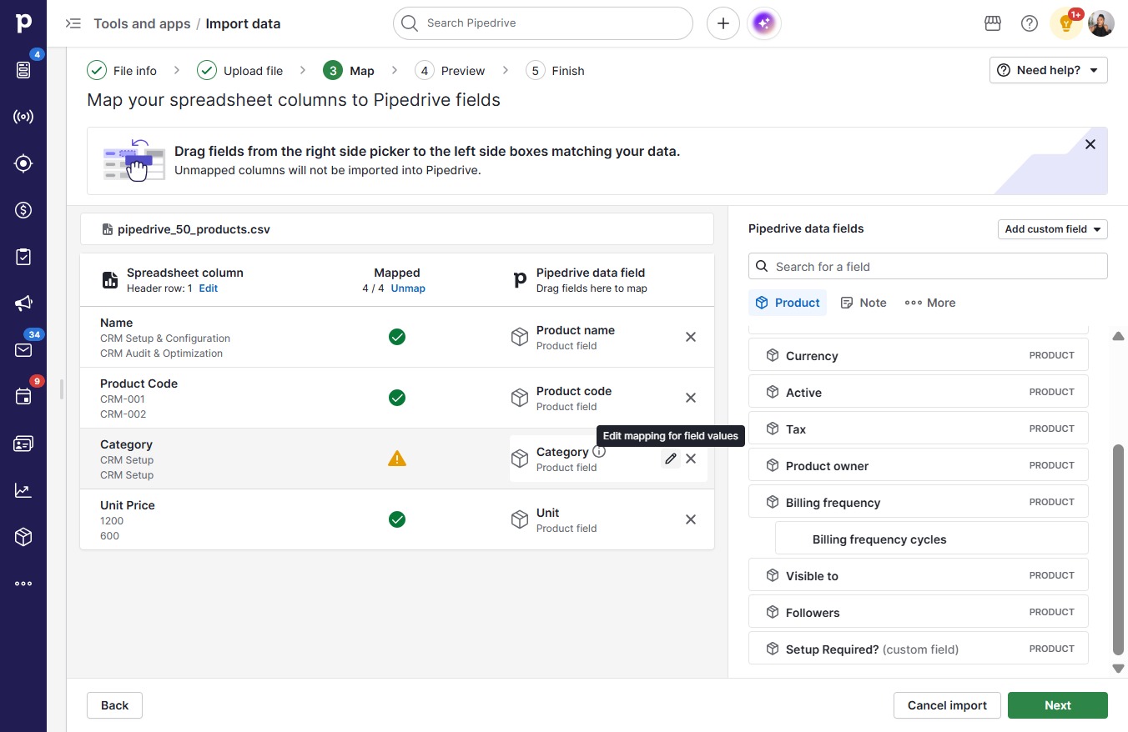Click the warning icon in Category row
Viewport: 1128px width, 732px height.
click(x=397, y=459)
